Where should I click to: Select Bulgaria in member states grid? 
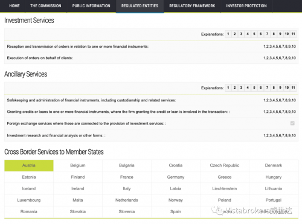(127, 165)
